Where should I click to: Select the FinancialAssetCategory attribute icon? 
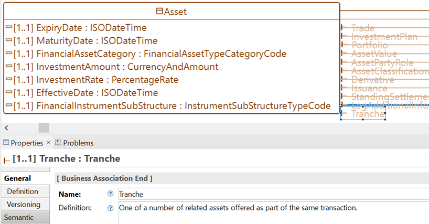click(9, 53)
